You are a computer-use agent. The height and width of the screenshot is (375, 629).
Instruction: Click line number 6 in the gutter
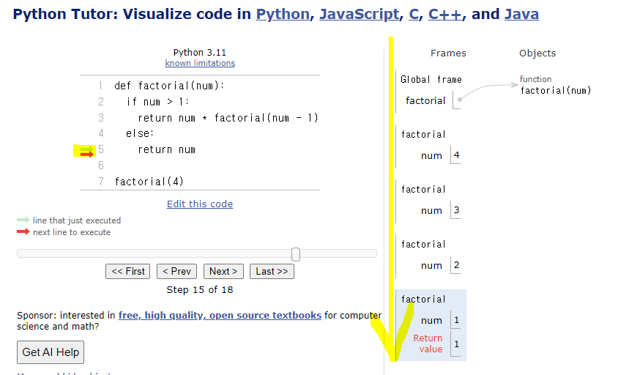click(101, 166)
